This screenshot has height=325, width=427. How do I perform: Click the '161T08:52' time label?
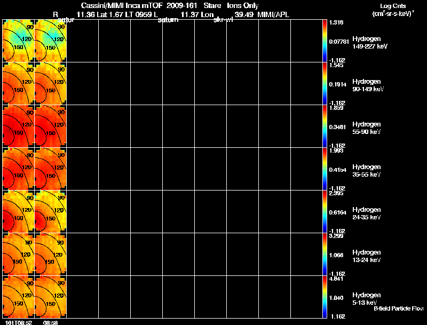pyautogui.click(x=18, y=322)
